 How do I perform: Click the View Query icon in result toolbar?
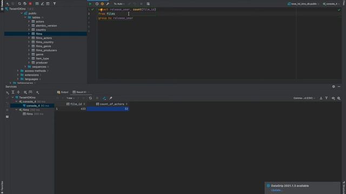click(333, 98)
